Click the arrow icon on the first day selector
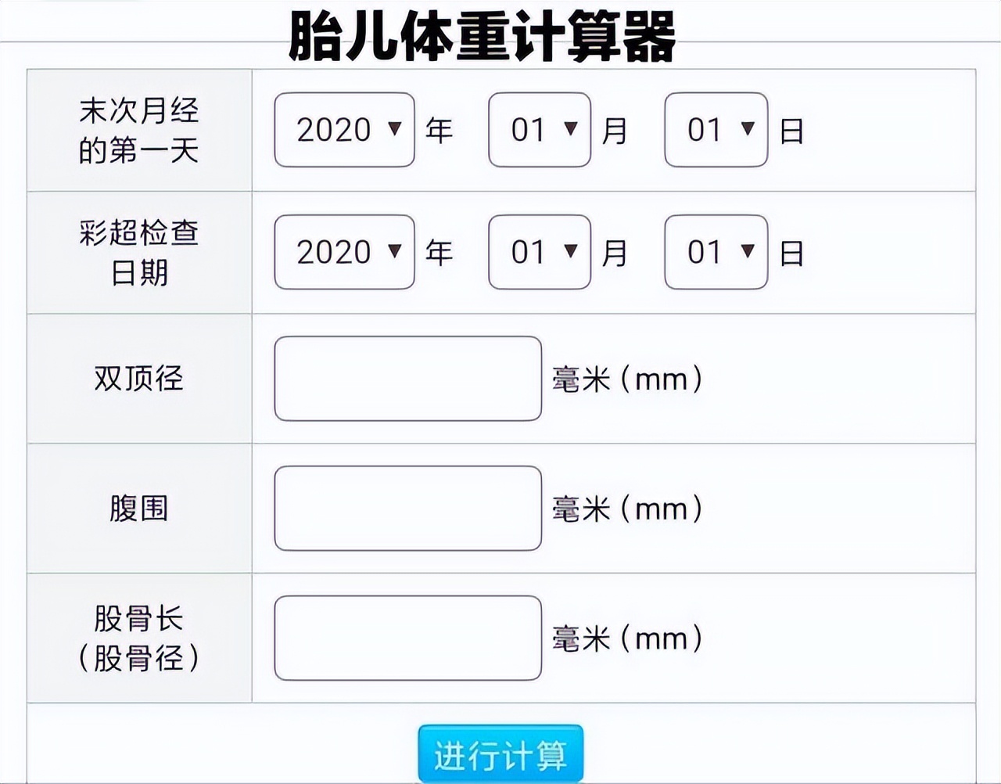The height and width of the screenshot is (784, 1001). coord(748,130)
